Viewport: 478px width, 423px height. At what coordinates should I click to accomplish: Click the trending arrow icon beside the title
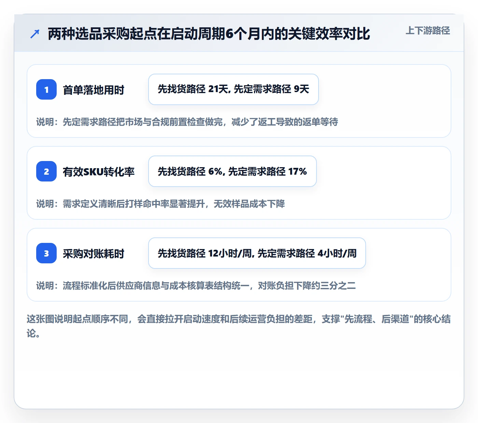35,34
